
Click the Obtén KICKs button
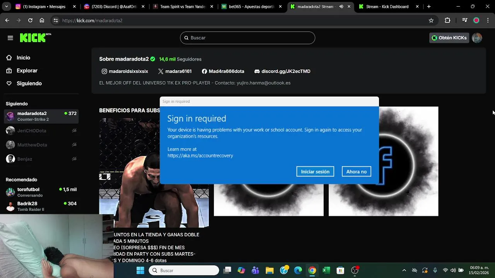click(449, 38)
